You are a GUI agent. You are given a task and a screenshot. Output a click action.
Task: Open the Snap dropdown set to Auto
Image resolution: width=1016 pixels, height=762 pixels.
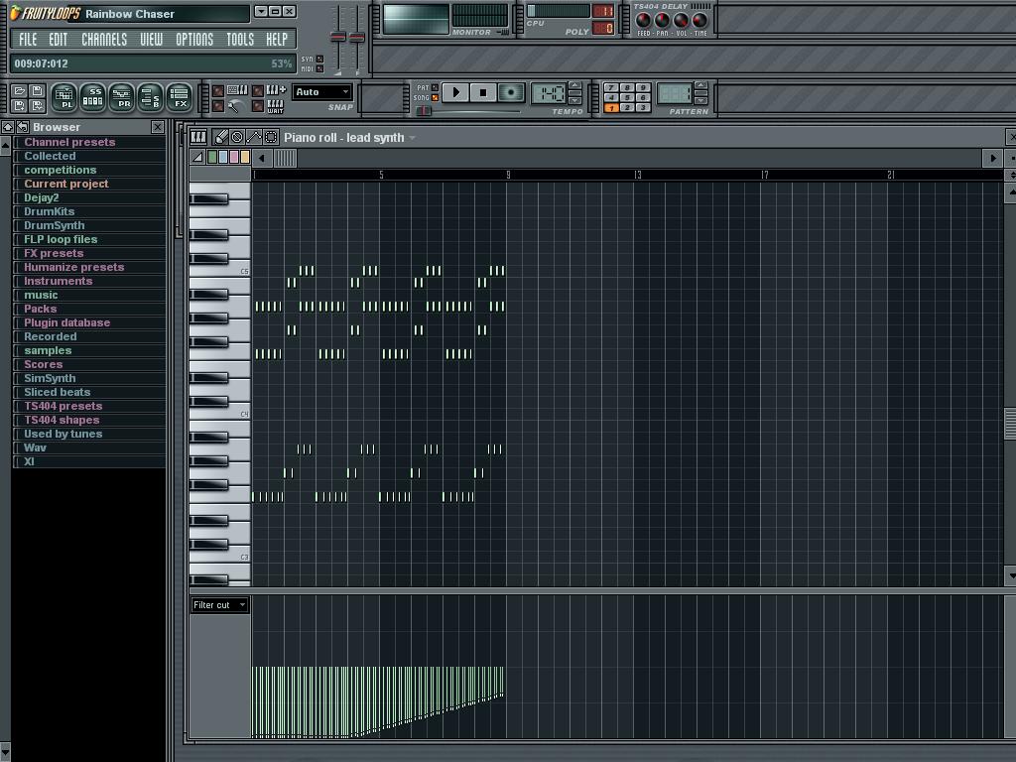[x=322, y=92]
